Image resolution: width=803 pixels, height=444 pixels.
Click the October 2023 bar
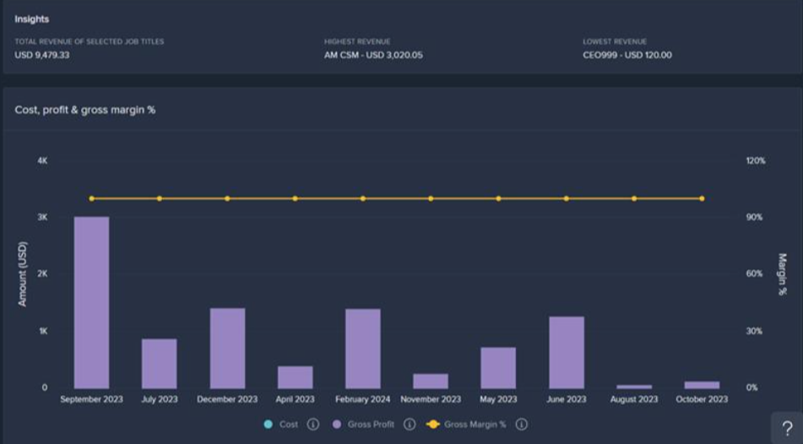(702, 385)
